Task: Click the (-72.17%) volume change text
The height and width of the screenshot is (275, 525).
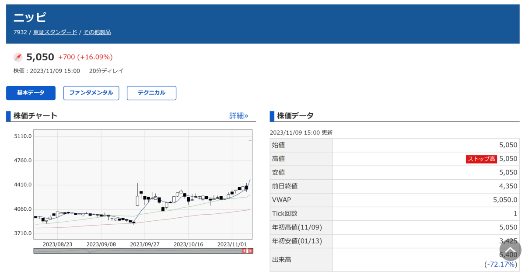Action: (x=500, y=265)
